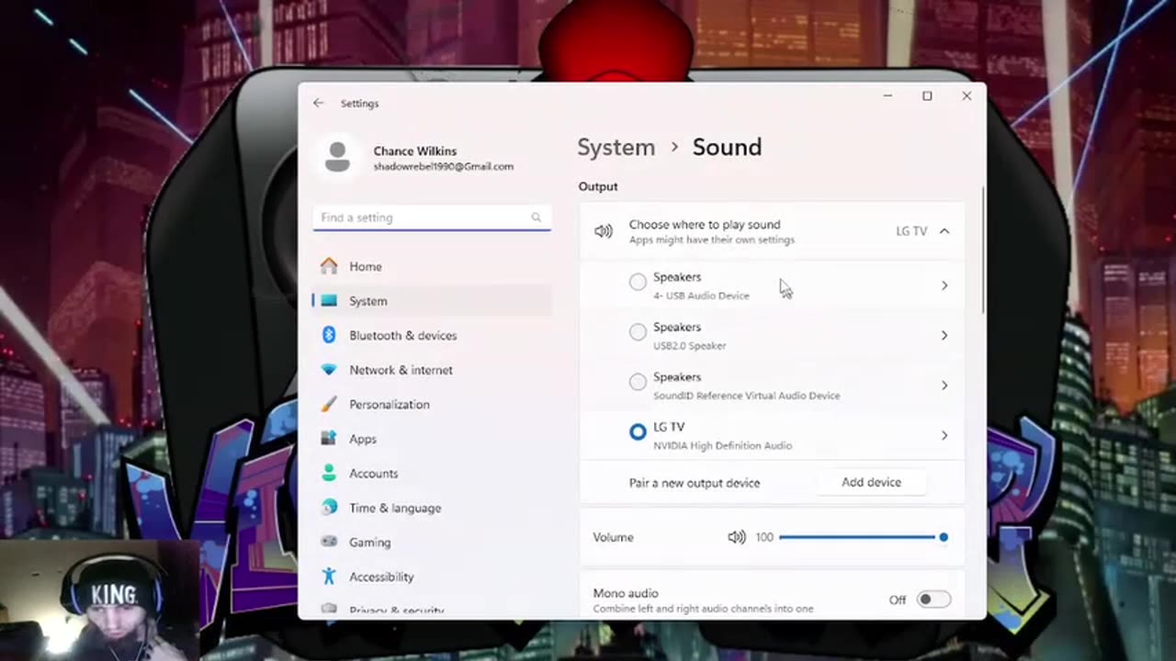Screen dimensions: 1176x661
Task: Click the speaker icon beside Choose where to play sound
Action: pyautogui.click(x=604, y=231)
